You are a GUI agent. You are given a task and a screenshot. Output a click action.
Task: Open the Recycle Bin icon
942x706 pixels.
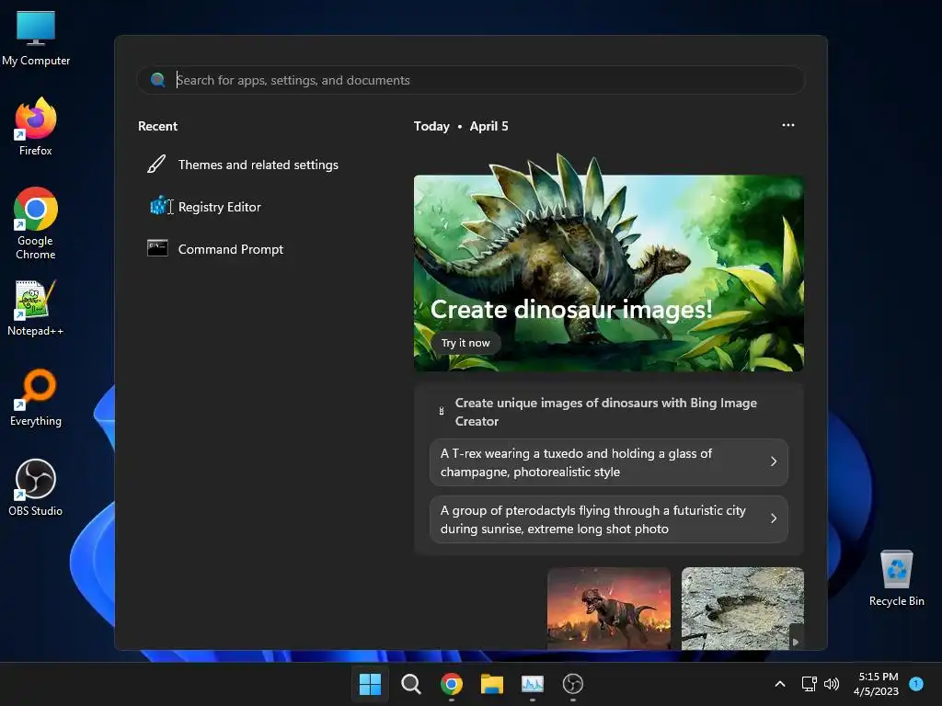896,578
